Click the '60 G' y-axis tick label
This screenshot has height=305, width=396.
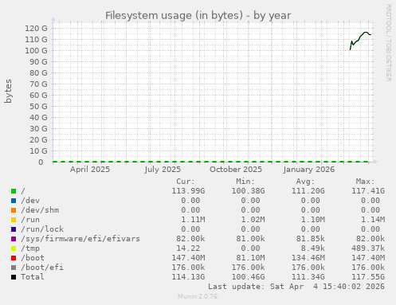point(38,95)
